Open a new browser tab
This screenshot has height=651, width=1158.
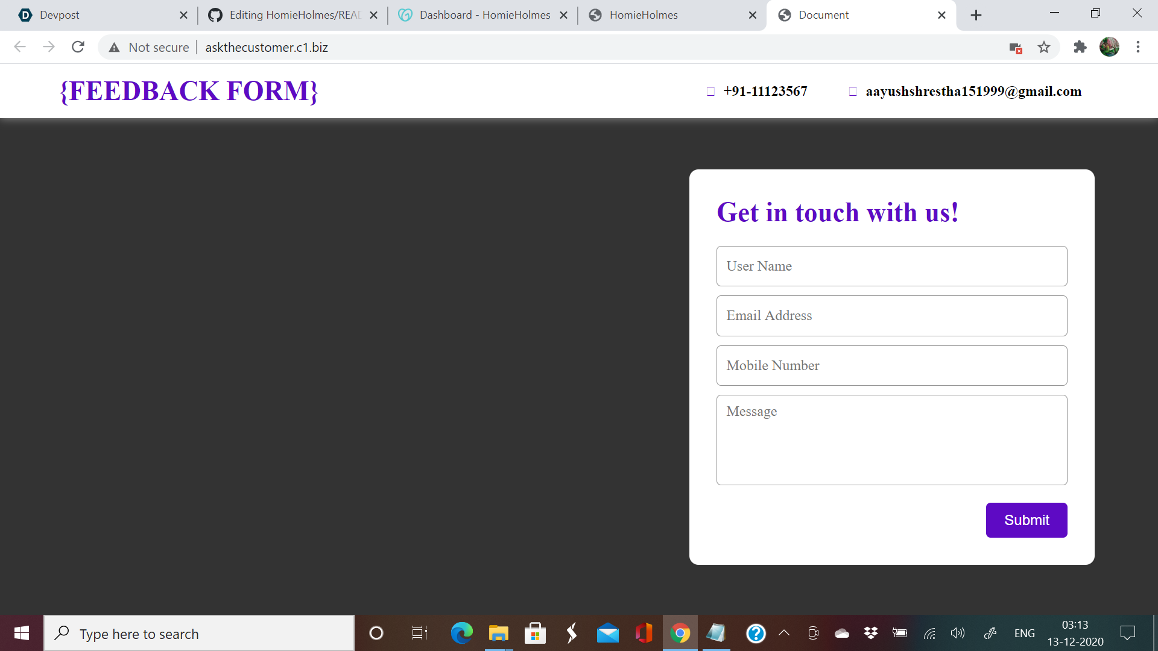(976, 15)
